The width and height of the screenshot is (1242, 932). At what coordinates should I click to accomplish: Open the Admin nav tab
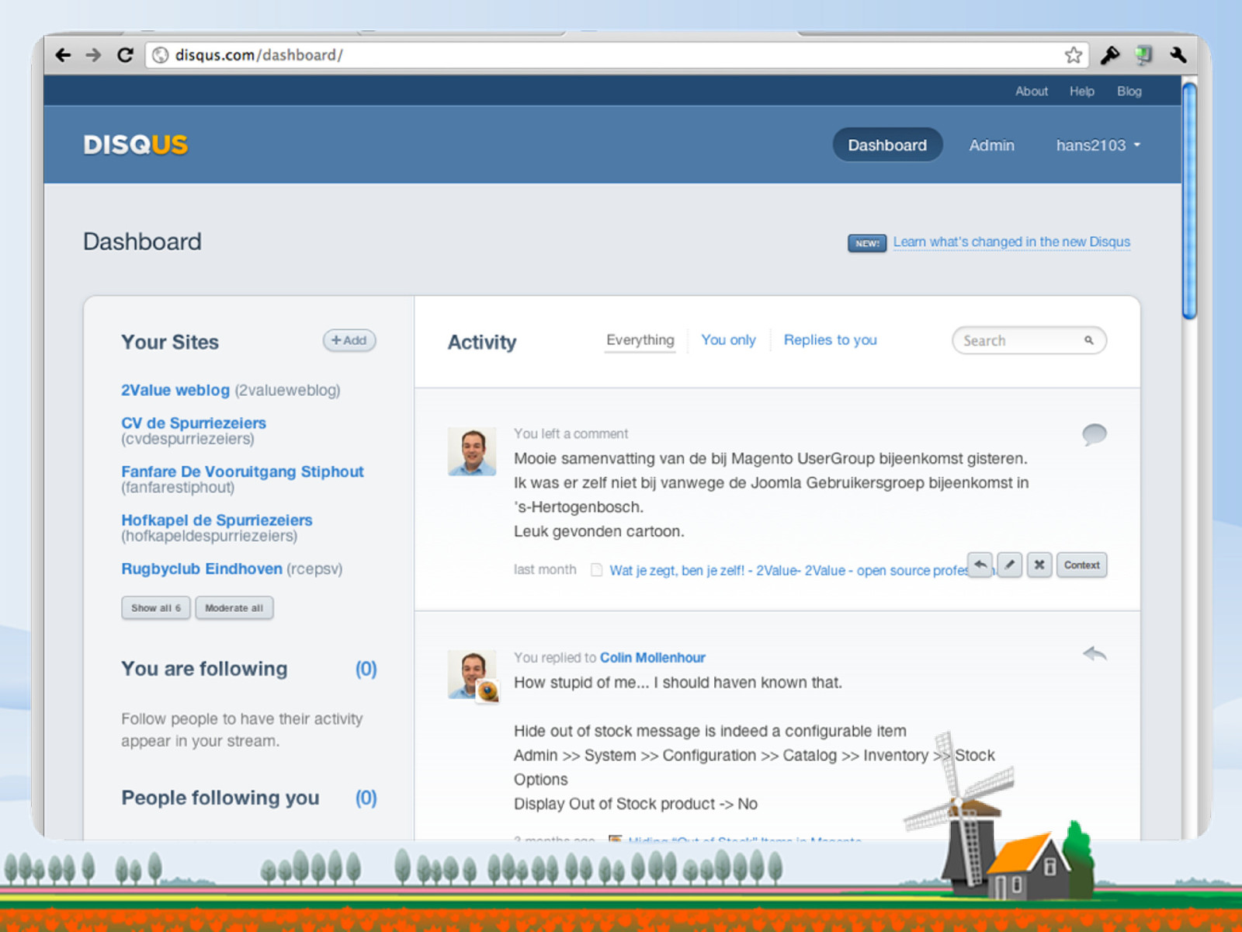pyautogui.click(x=991, y=145)
